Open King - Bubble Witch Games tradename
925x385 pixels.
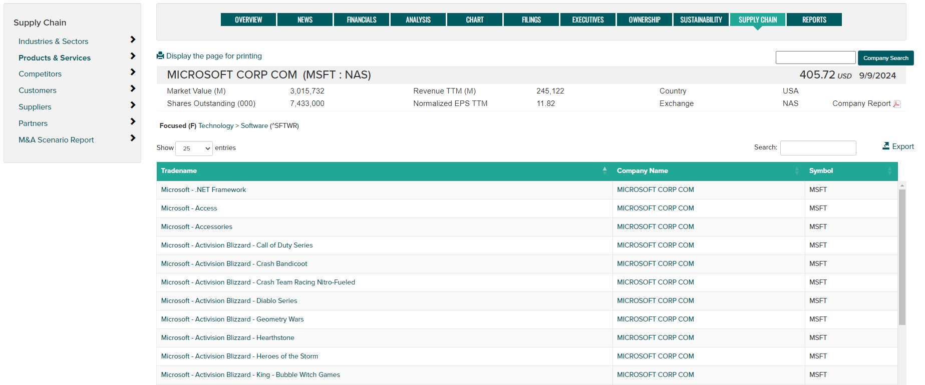coord(250,374)
